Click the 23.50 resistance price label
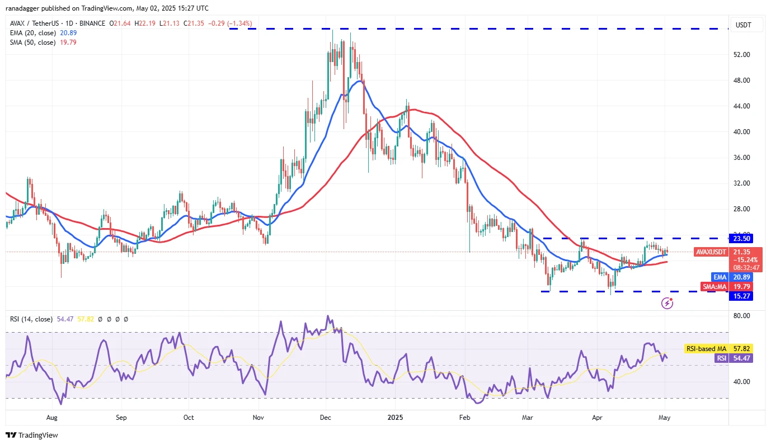771x445 pixels. pos(742,238)
